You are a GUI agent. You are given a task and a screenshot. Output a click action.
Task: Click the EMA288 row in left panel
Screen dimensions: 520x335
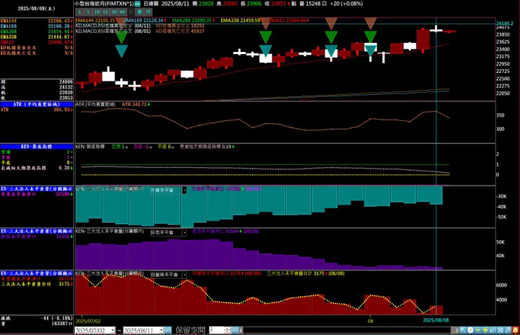point(37,32)
